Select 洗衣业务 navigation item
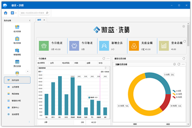 click(x=17, y=80)
